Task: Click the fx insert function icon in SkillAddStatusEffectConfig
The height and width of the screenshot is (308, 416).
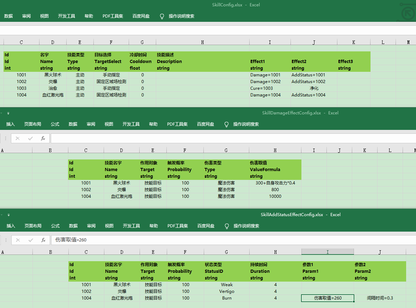Action: pos(43,240)
